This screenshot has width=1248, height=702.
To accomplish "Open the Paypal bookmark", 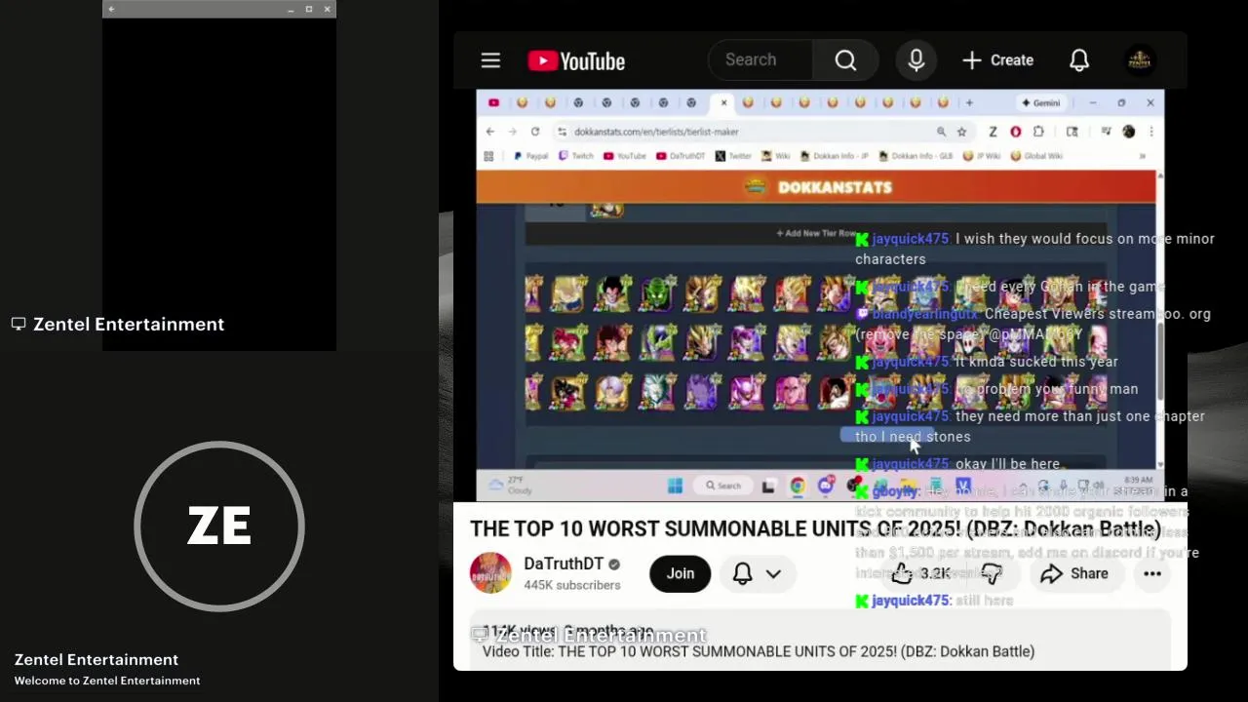I will click(x=530, y=156).
